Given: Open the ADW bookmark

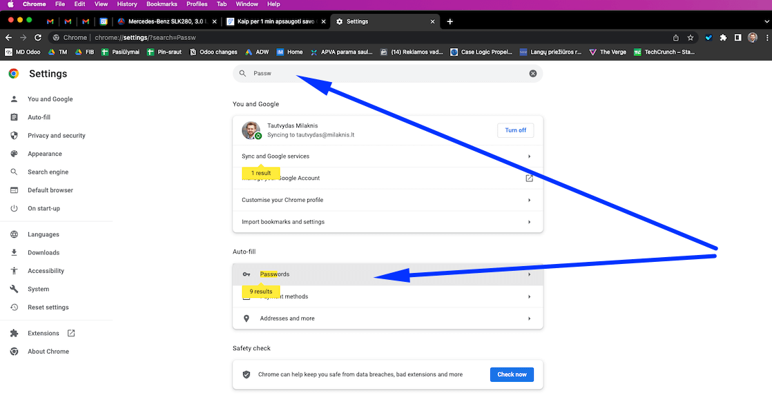Looking at the screenshot, I should 257,52.
